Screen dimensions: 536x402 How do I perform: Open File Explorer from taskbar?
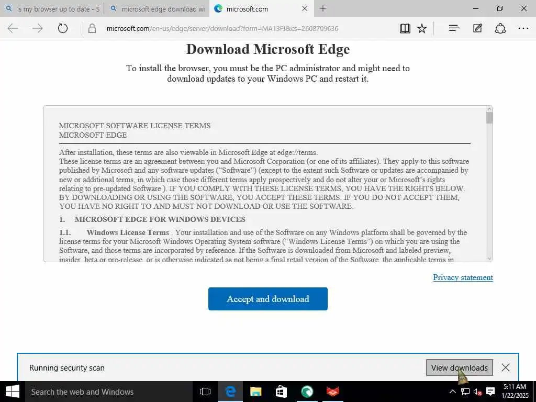pos(255,392)
